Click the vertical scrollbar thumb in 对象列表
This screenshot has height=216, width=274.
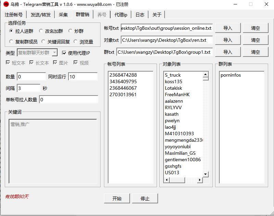(206, 78)
